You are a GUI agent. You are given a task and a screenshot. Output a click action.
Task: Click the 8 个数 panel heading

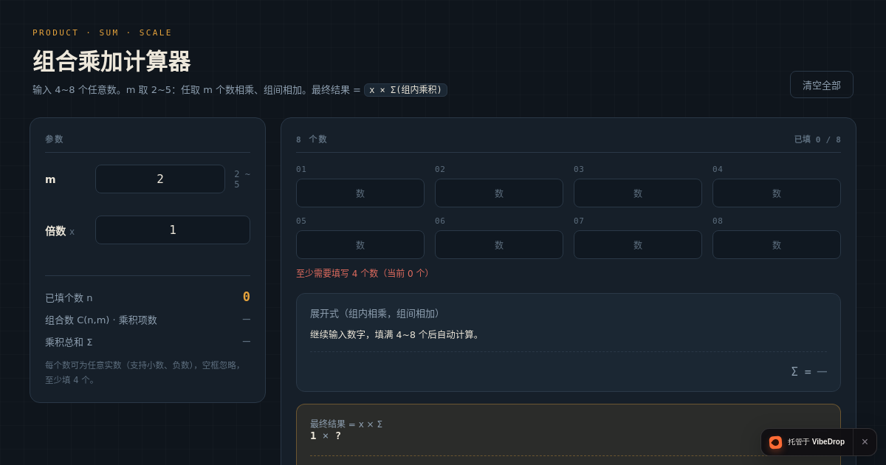pyautogui.click(x=312, y=139)
